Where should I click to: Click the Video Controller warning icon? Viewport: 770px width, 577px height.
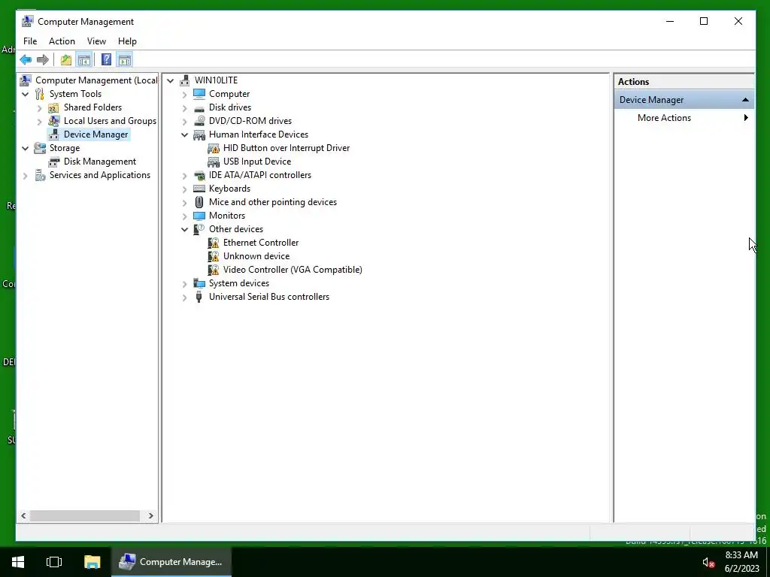click(213, 270)
